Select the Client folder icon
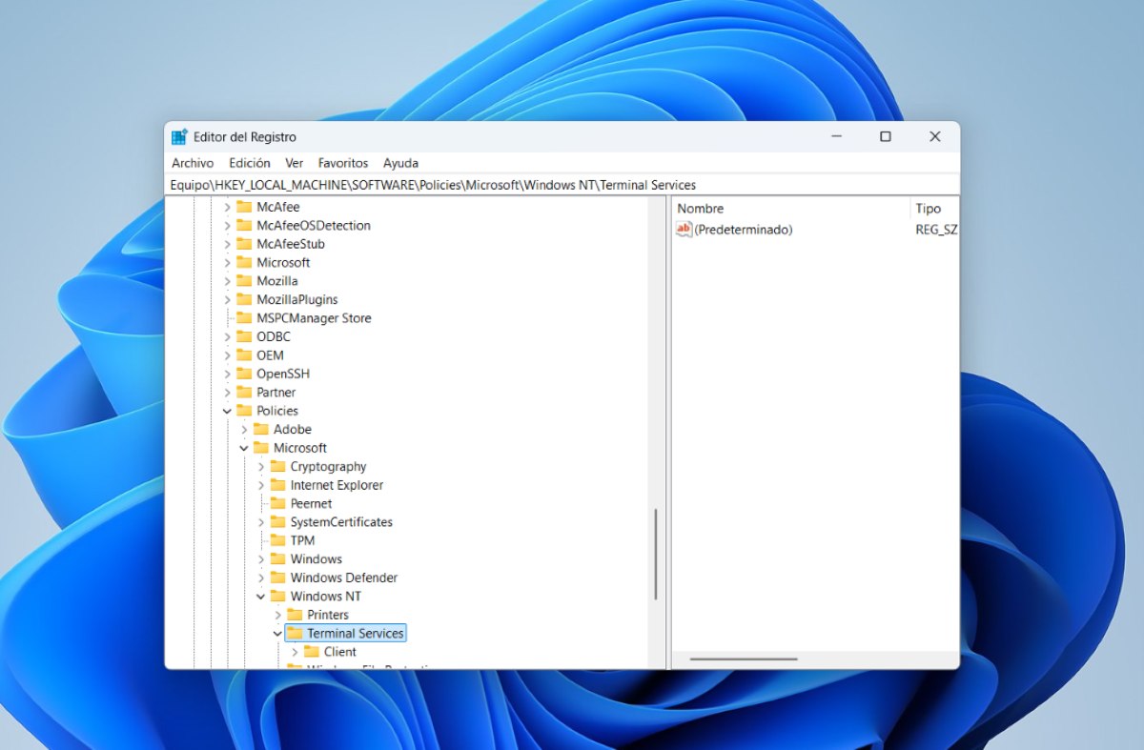The image size is (1144, 750). pos(312,652)
